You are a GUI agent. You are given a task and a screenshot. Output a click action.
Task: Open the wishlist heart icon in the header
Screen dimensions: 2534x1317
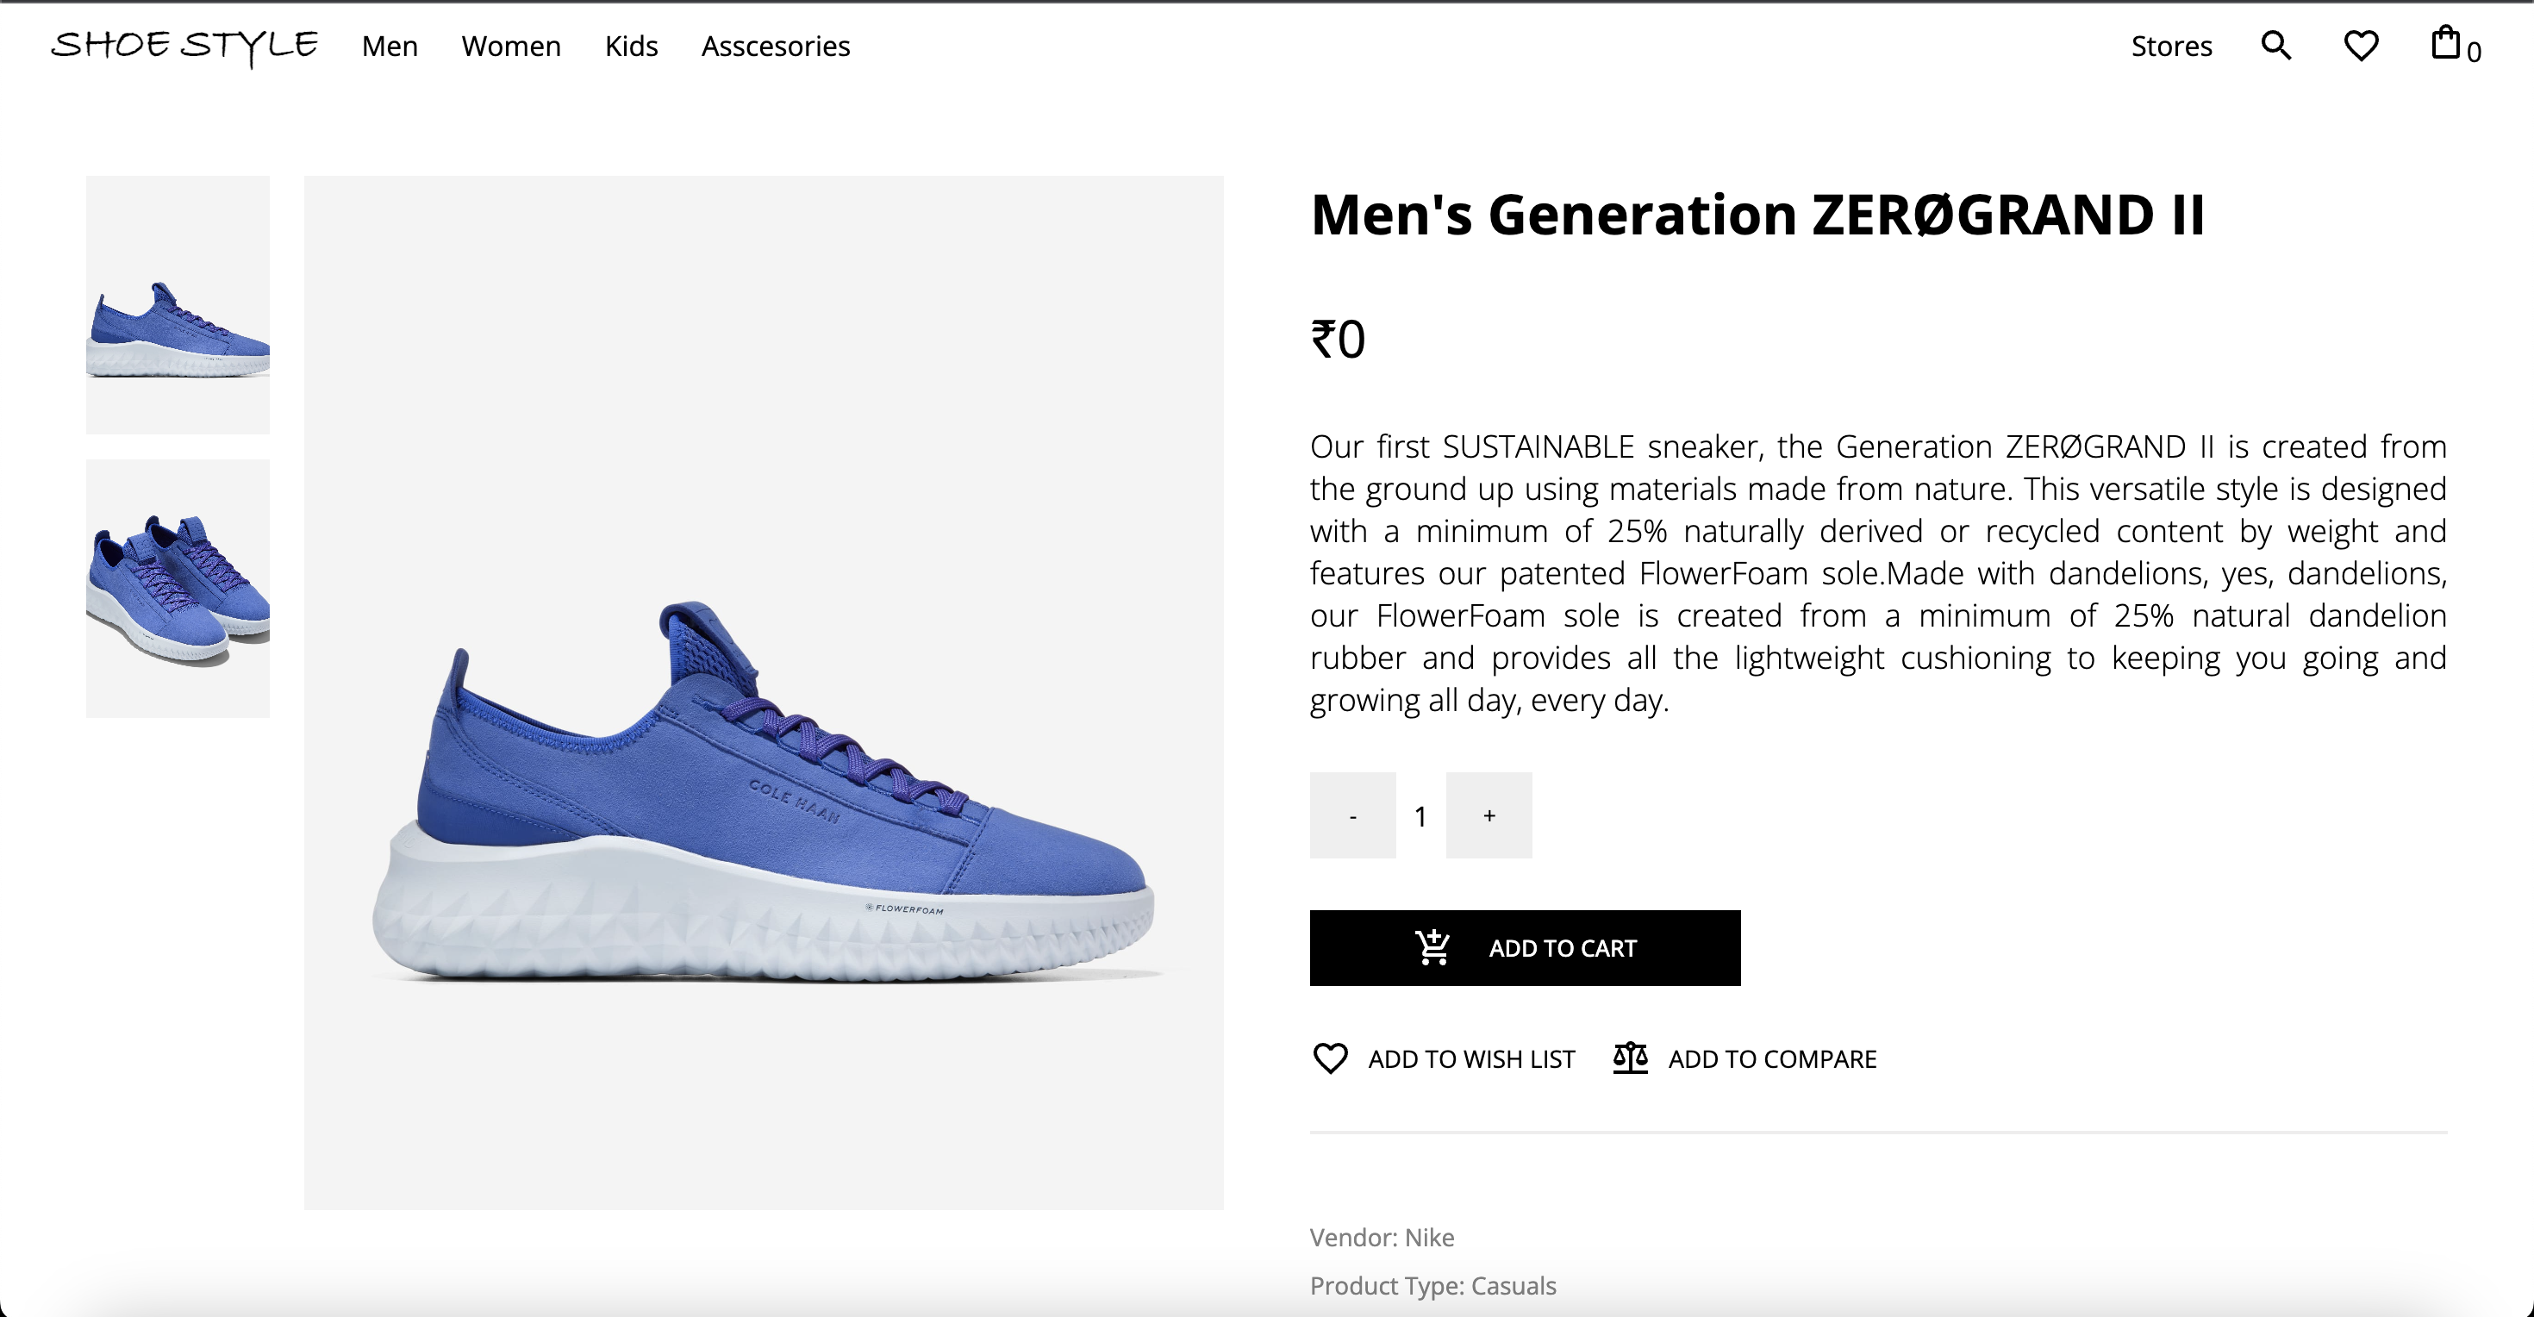coord(2361,45)
